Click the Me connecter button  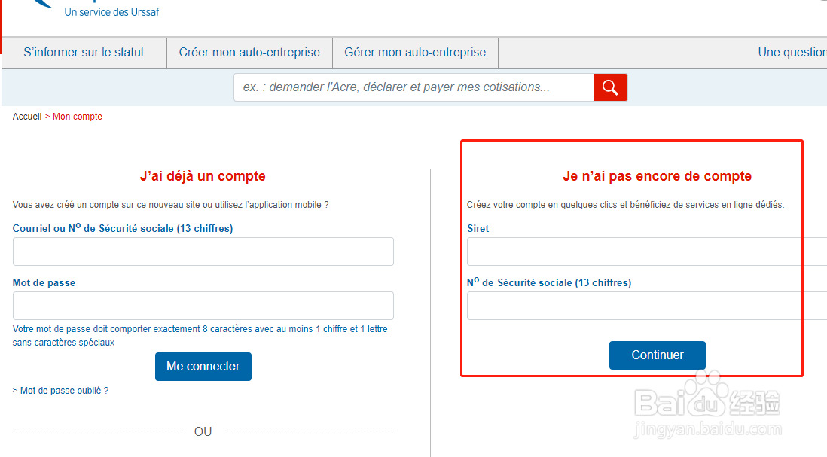(203, 367)
